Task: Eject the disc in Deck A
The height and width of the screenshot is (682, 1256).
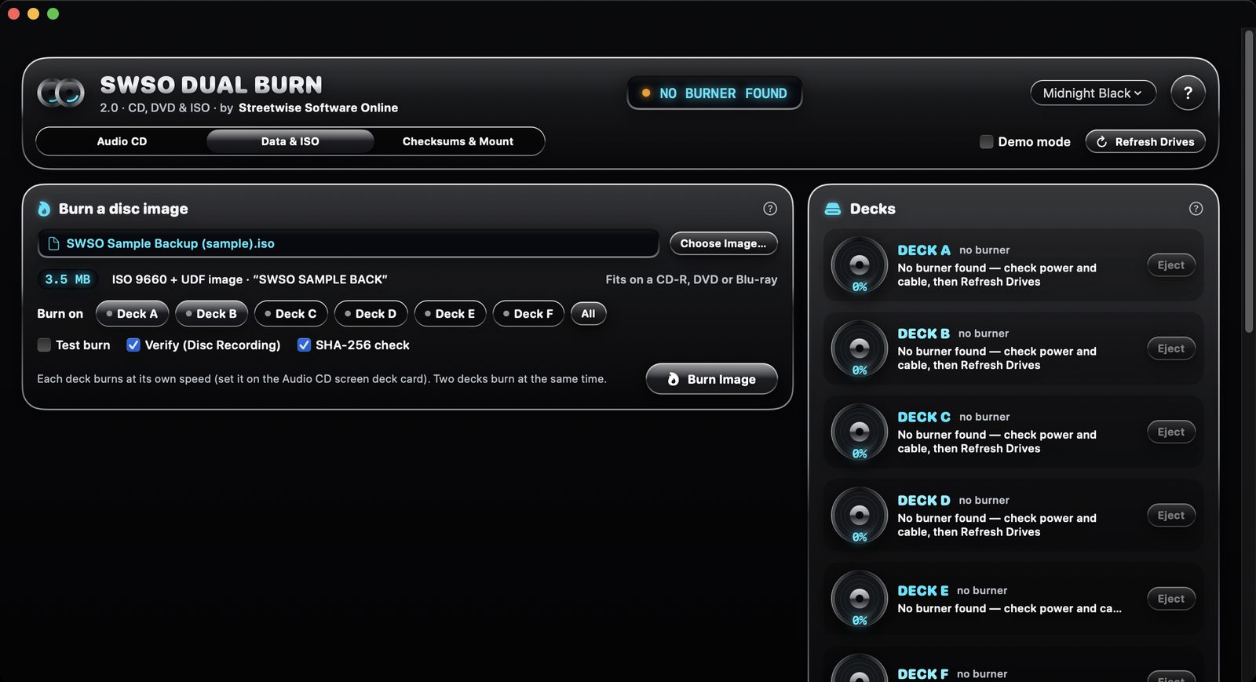Action: (x=1171, y=265)
